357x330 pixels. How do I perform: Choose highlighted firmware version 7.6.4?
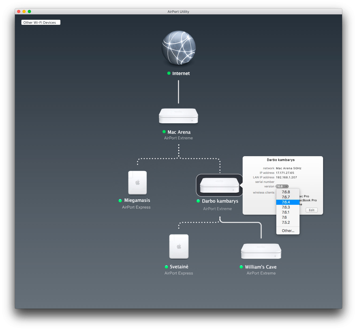(x=288, y=202)
